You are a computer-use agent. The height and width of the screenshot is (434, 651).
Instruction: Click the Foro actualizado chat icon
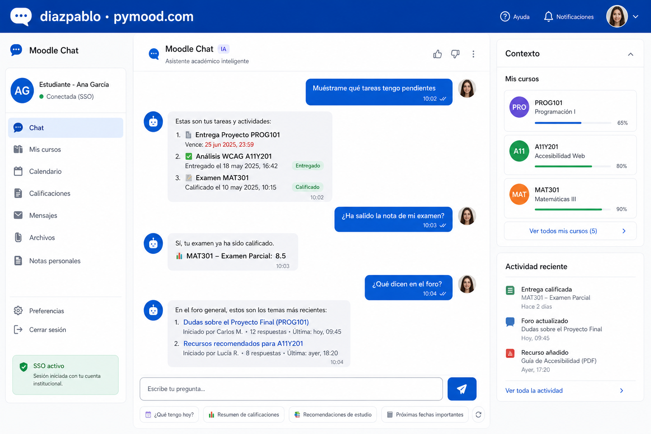coord(510,322)
